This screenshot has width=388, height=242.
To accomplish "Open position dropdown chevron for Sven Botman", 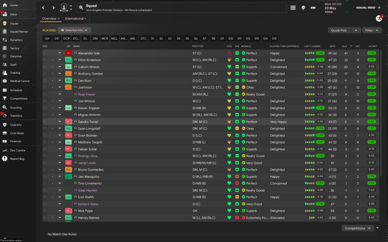I will point(60,135).
